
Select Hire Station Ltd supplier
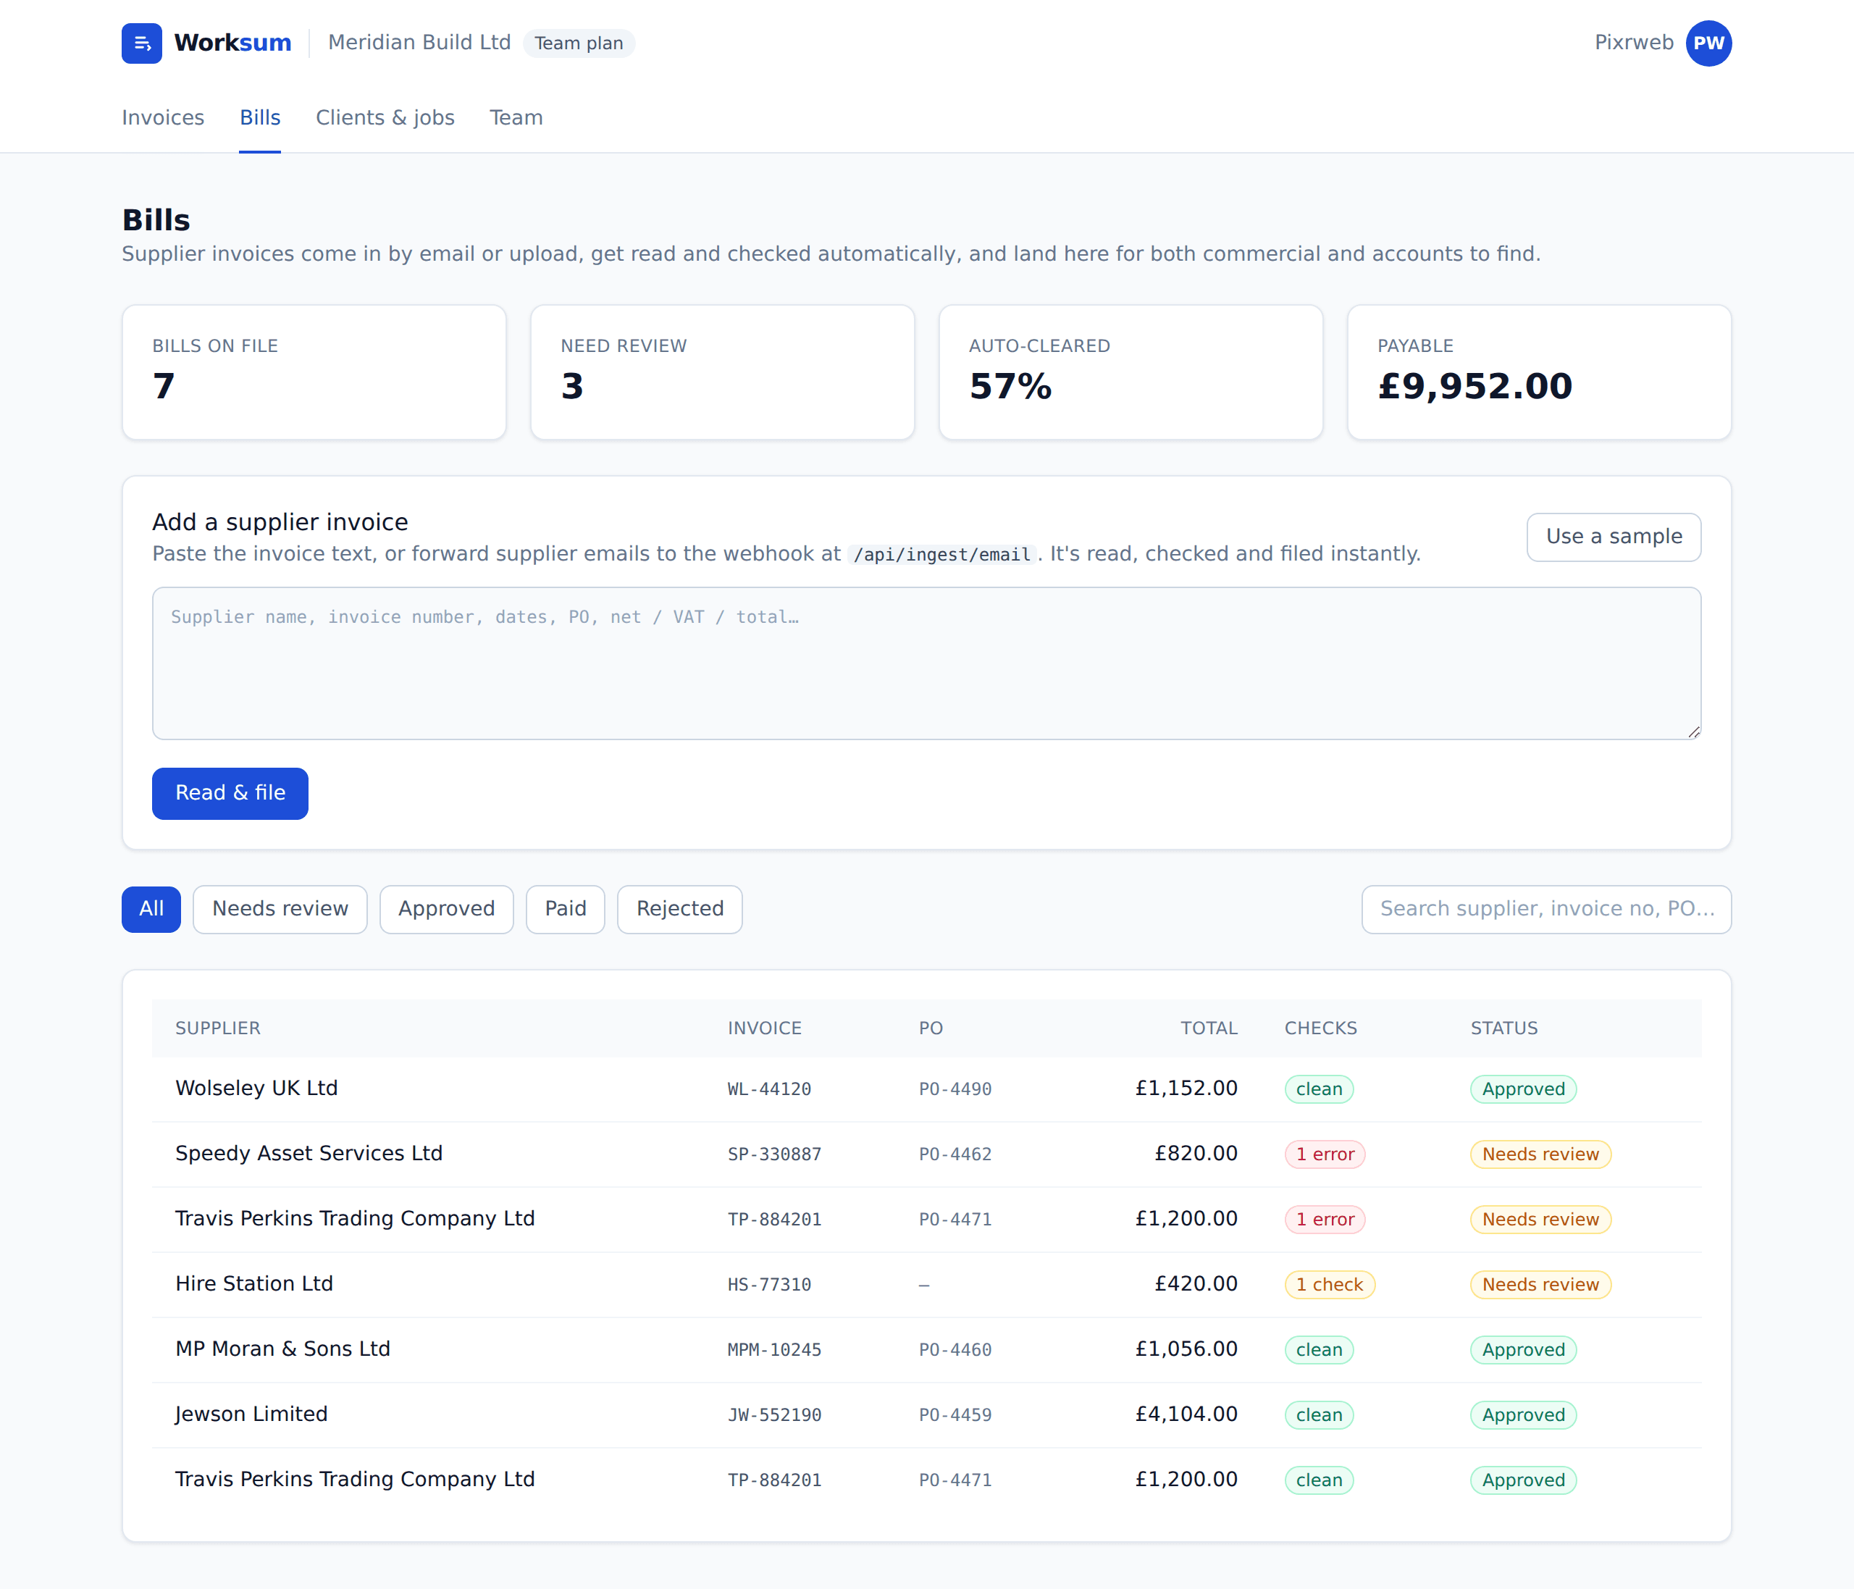[254, 1284]
